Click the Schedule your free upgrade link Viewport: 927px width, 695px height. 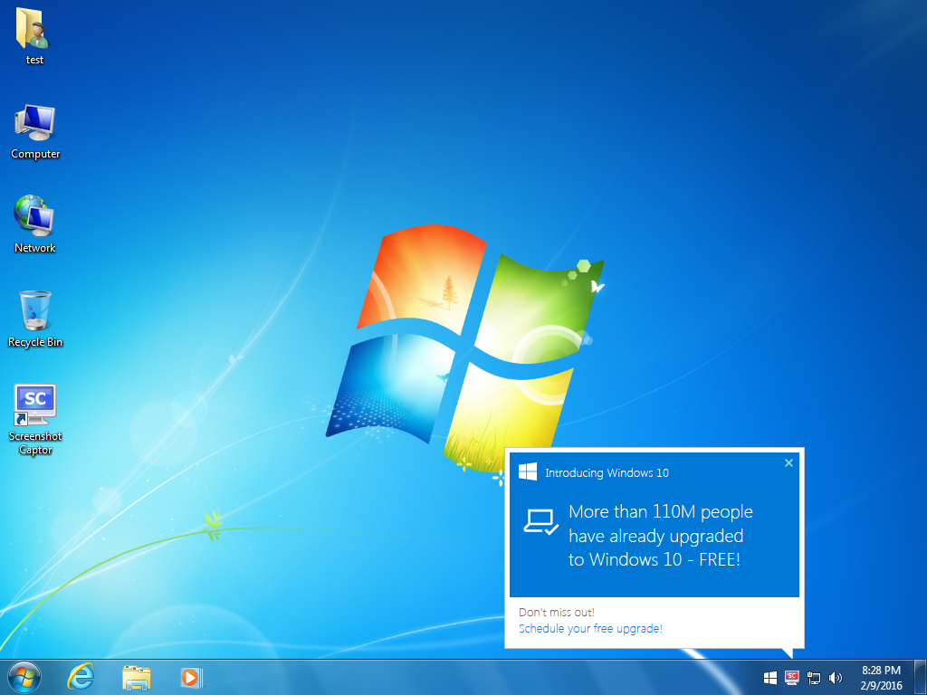coord(590,629)
